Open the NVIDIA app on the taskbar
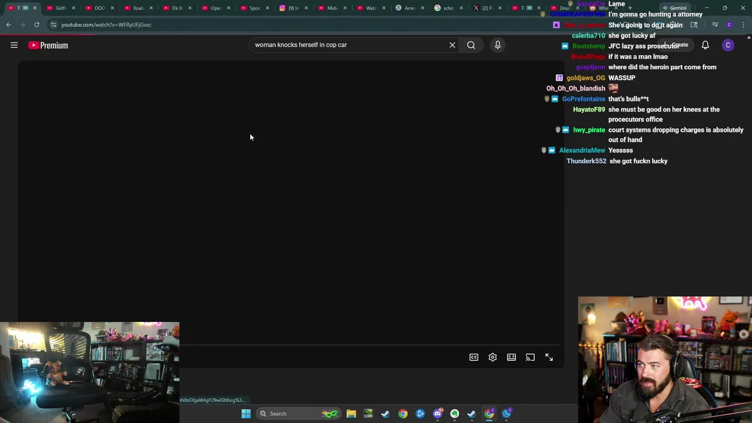752x423 pixels. pyautogui.click(x=368, y=414)
